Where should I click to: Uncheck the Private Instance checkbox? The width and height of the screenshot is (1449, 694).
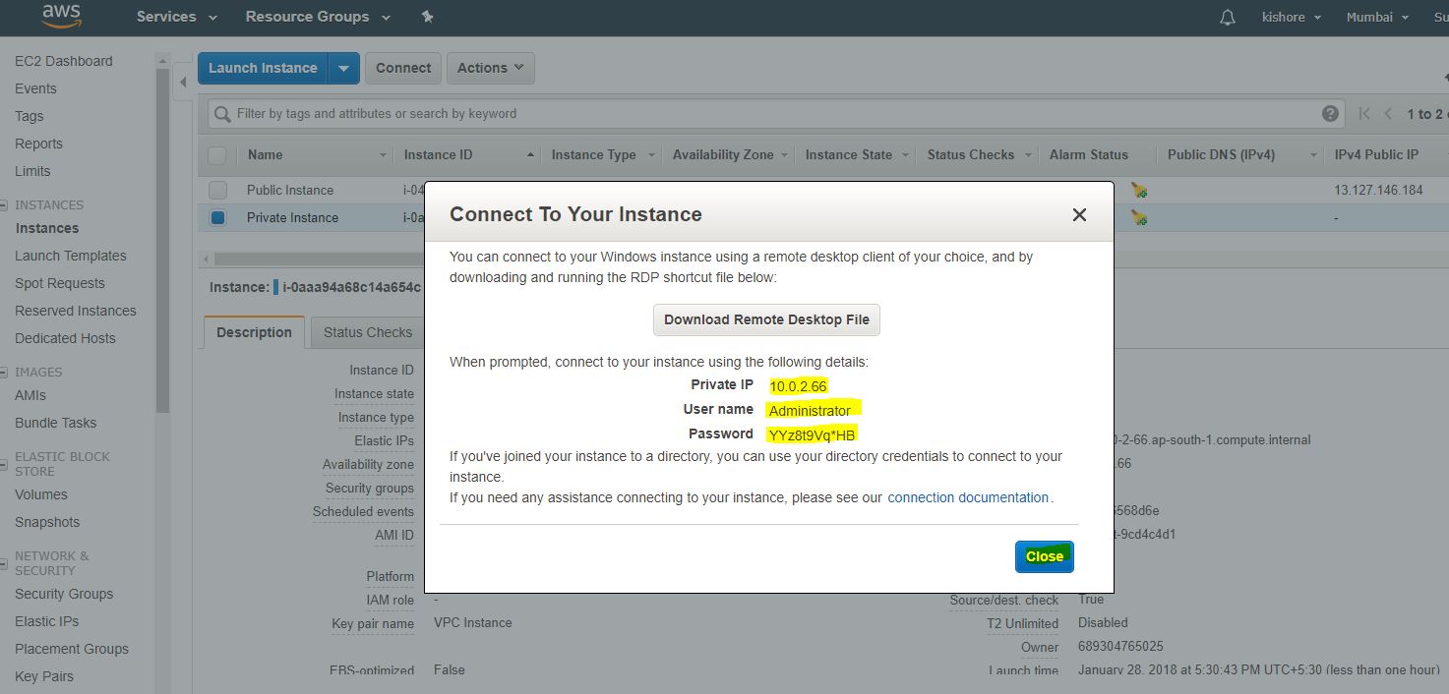point(217,218)
